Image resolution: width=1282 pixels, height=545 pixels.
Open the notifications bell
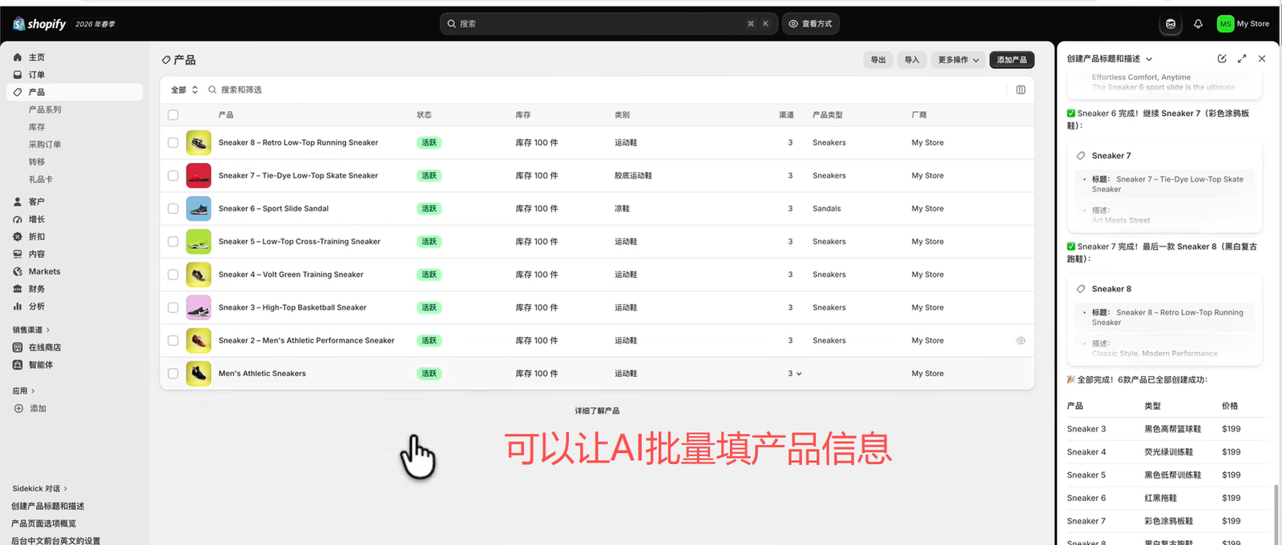[x=1198, y=24]
